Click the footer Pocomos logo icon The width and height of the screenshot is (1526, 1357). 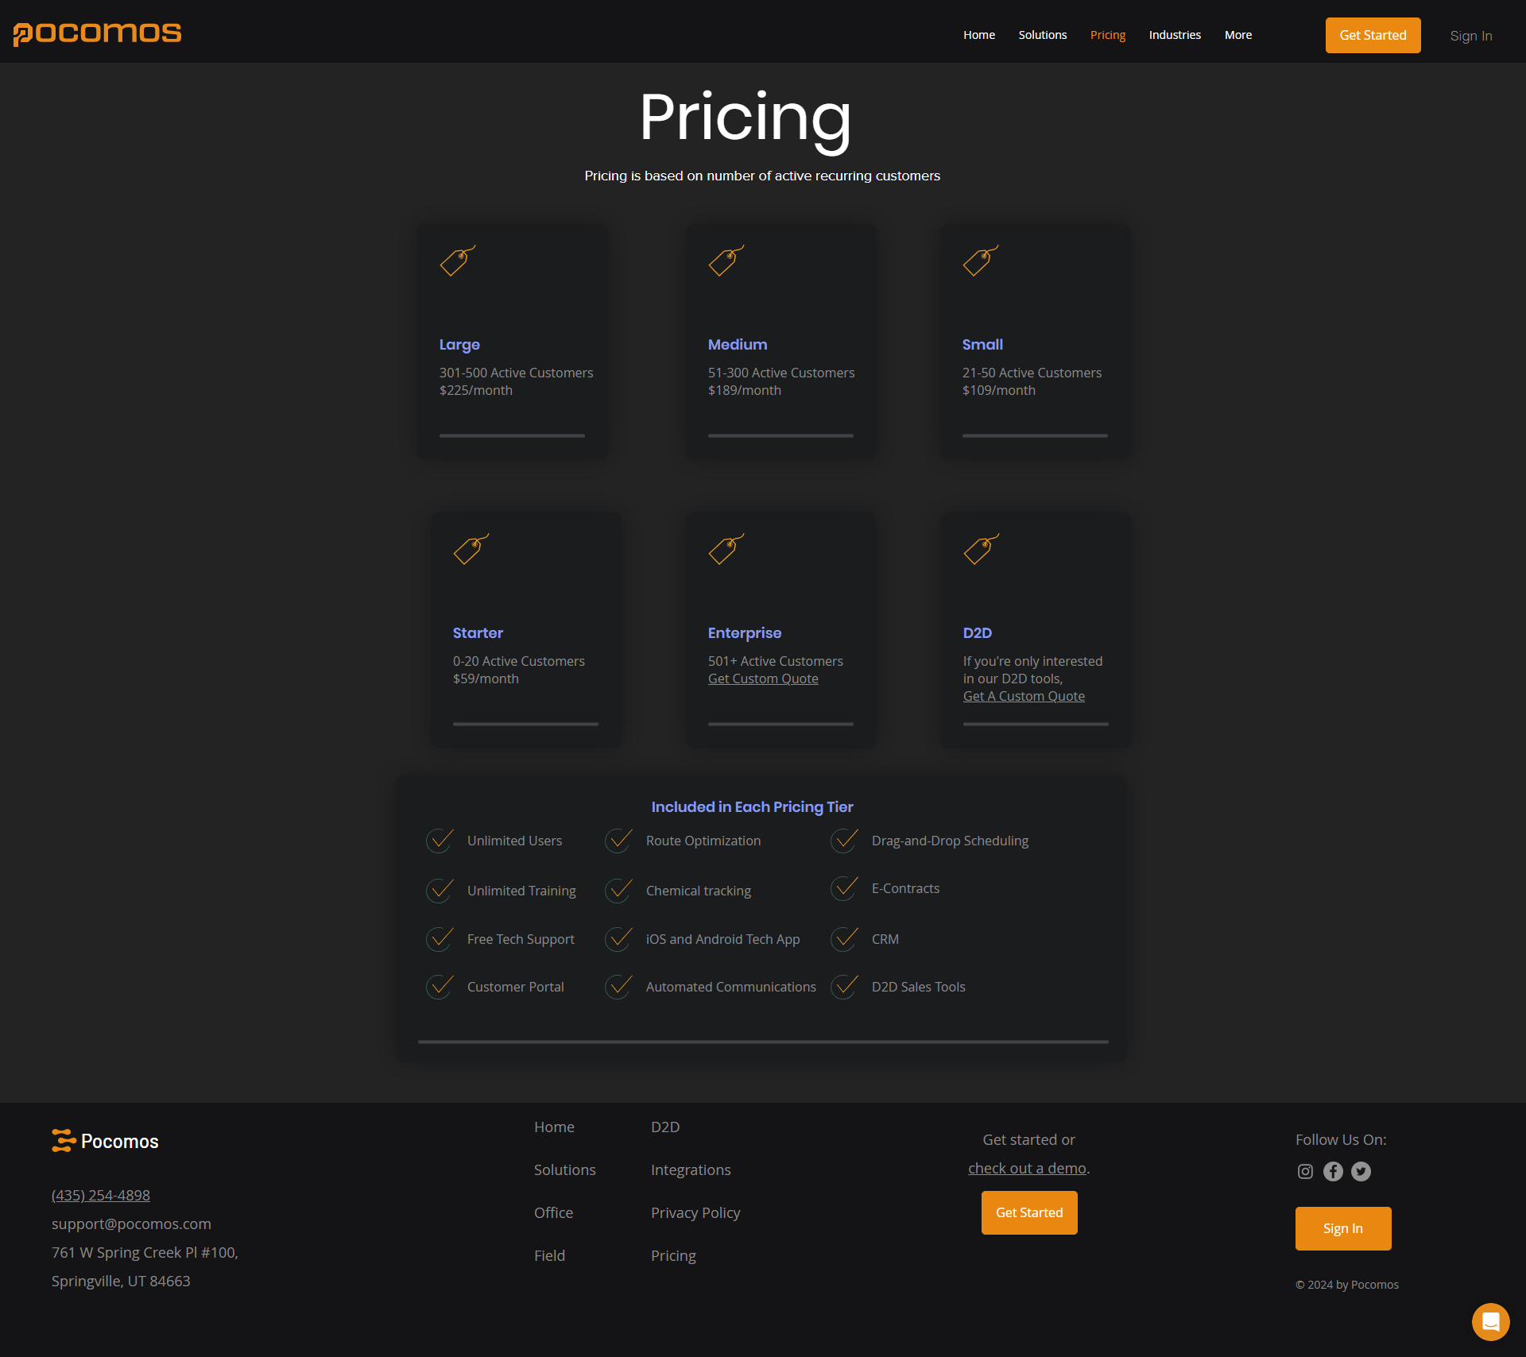pyautogui.click(x=64, y=1141)
